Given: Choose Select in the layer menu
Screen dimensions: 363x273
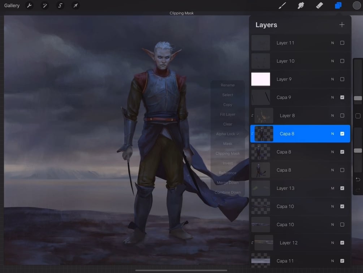Looking at the screenshot, I should coord(228,95).
